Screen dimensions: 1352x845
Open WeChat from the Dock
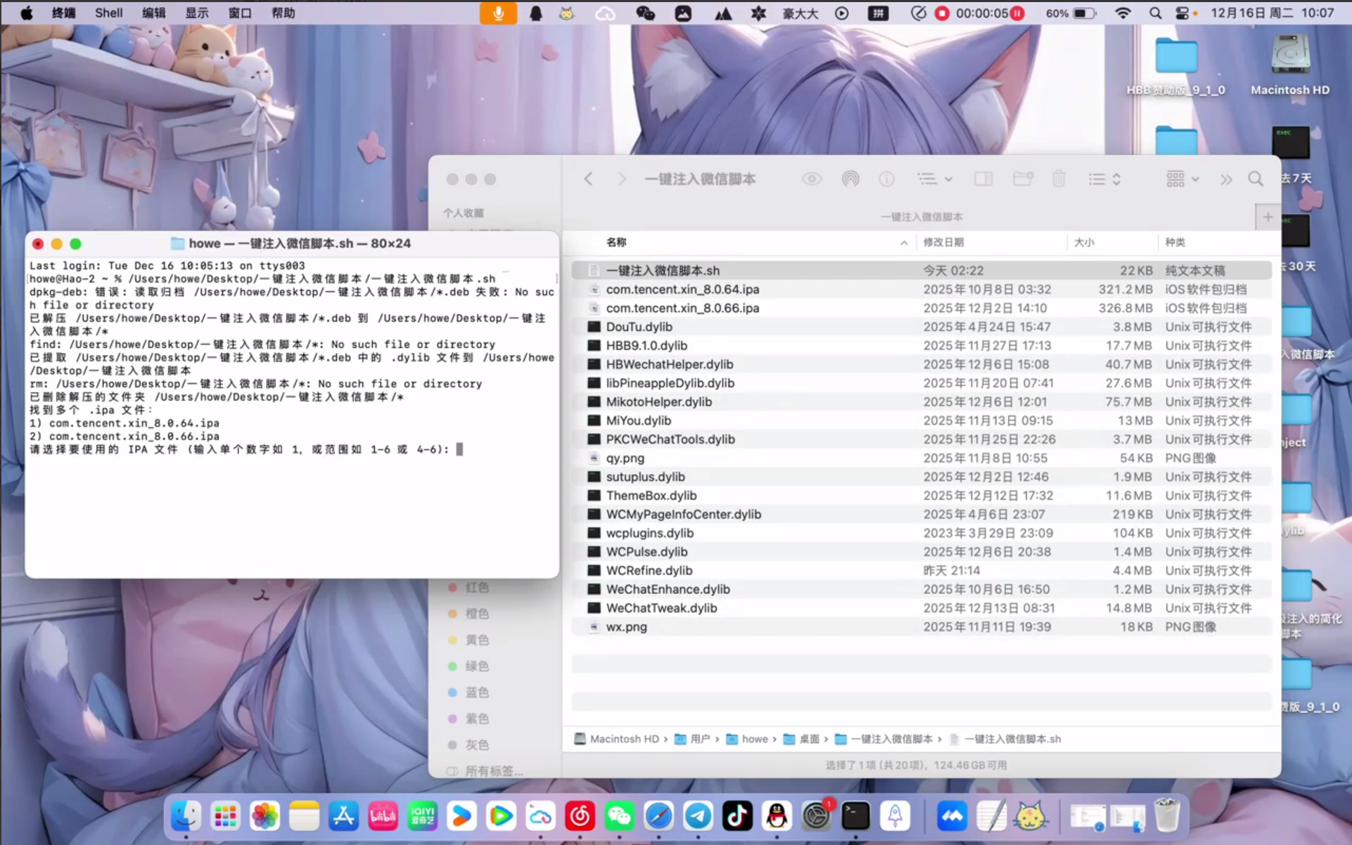point(619,816)
